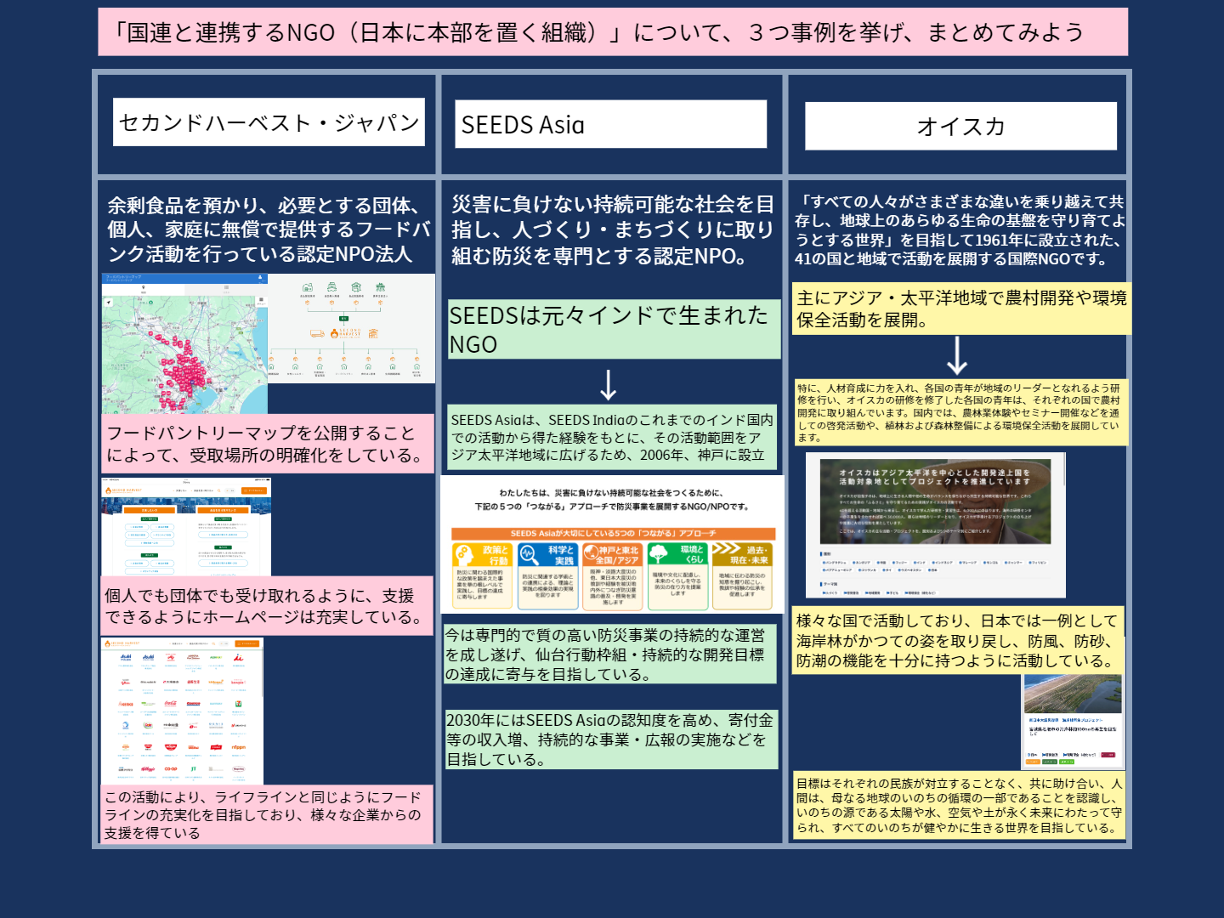Screen dimensions: 1224x918
Task: Click the orange 5つの「つながる」アプローチ banner
Action: [613, 533]
